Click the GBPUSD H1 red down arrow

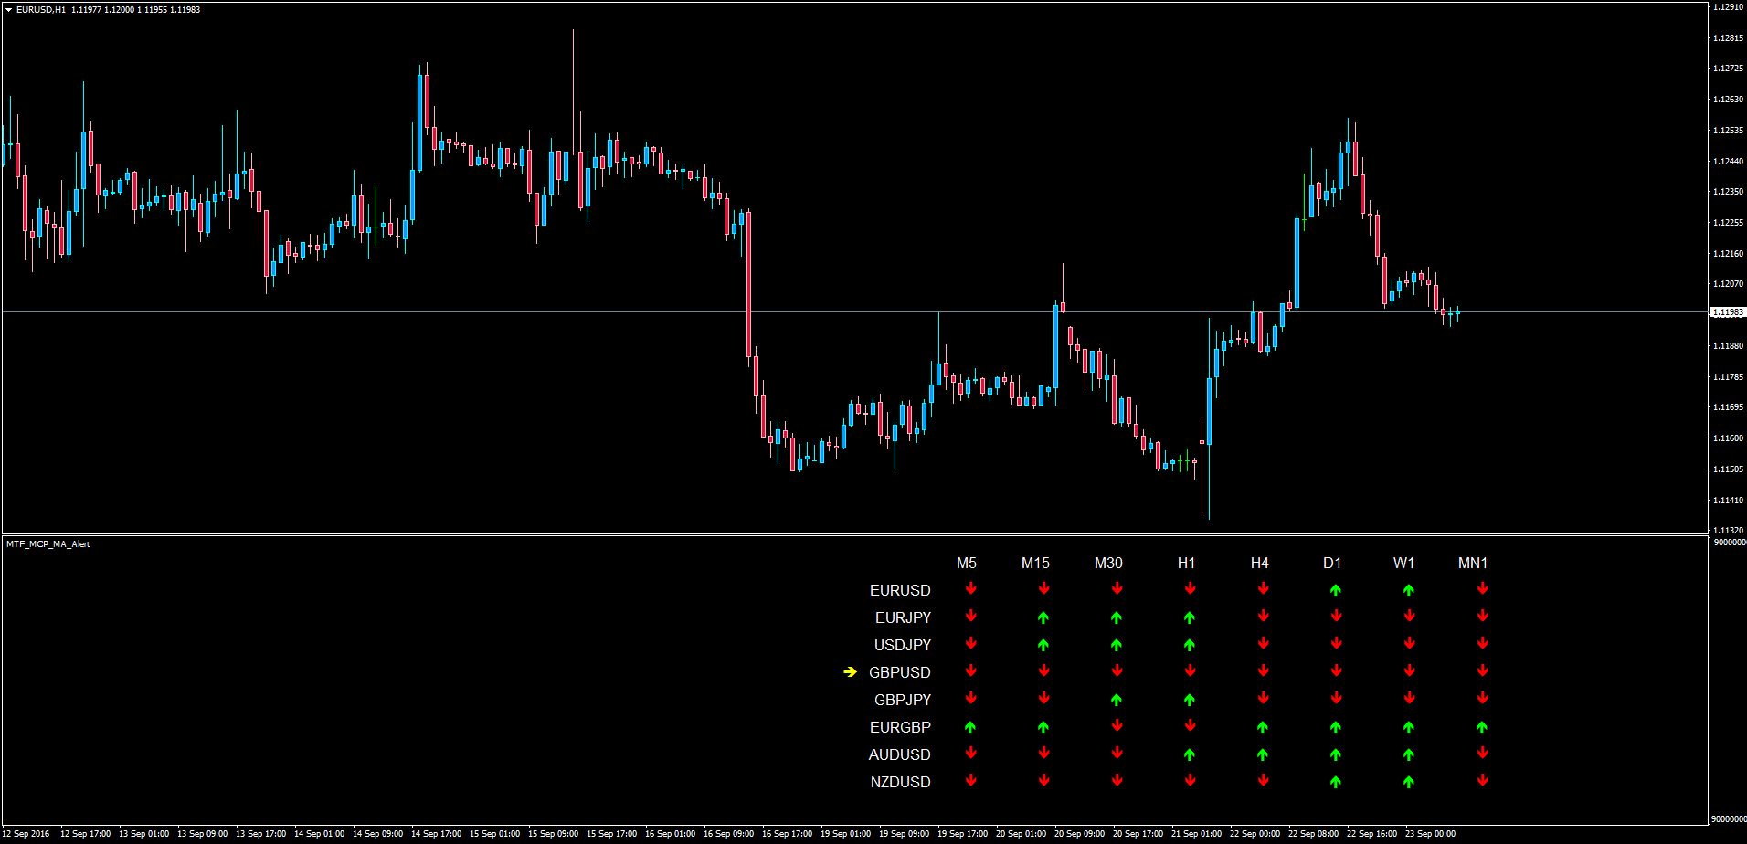[1190, 671]
